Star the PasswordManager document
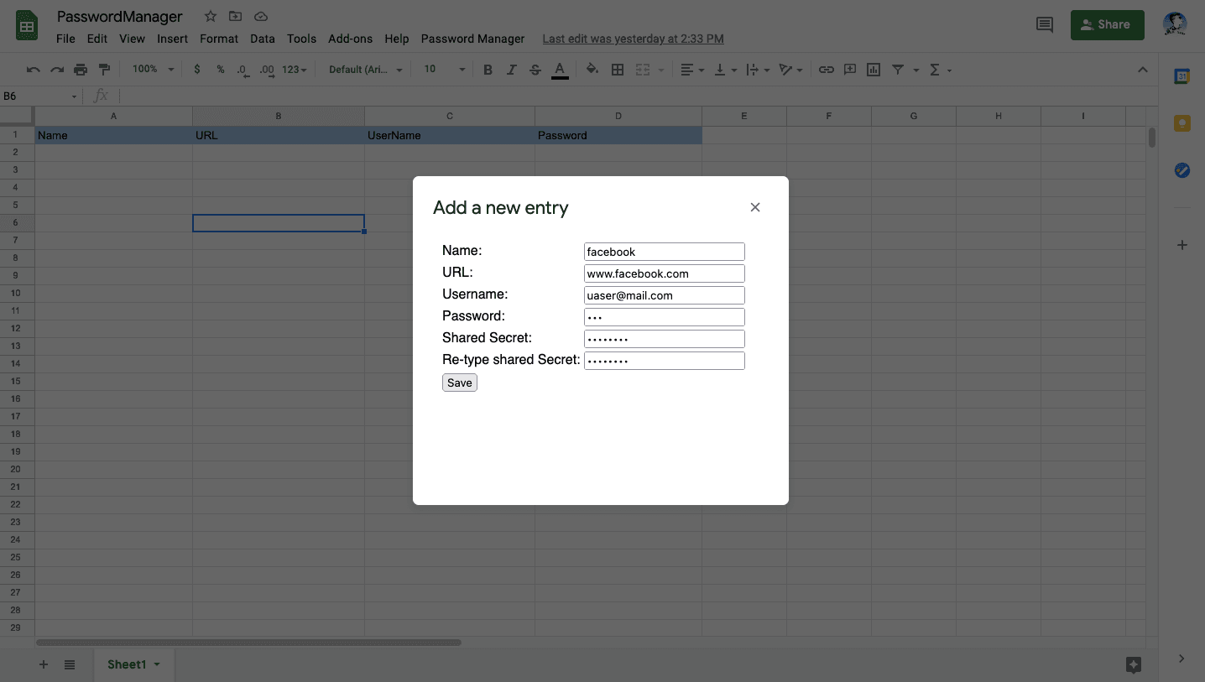The width and height of the screenshot is (1205, 682). coord(211,17)
